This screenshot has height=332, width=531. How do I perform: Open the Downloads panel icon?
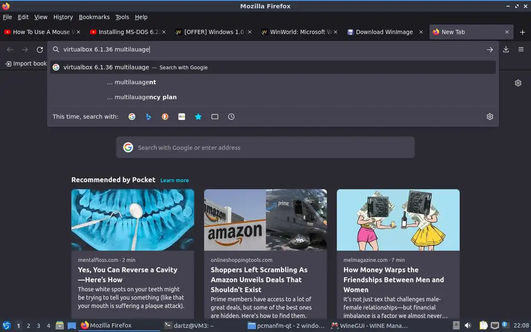coord(506,49)
